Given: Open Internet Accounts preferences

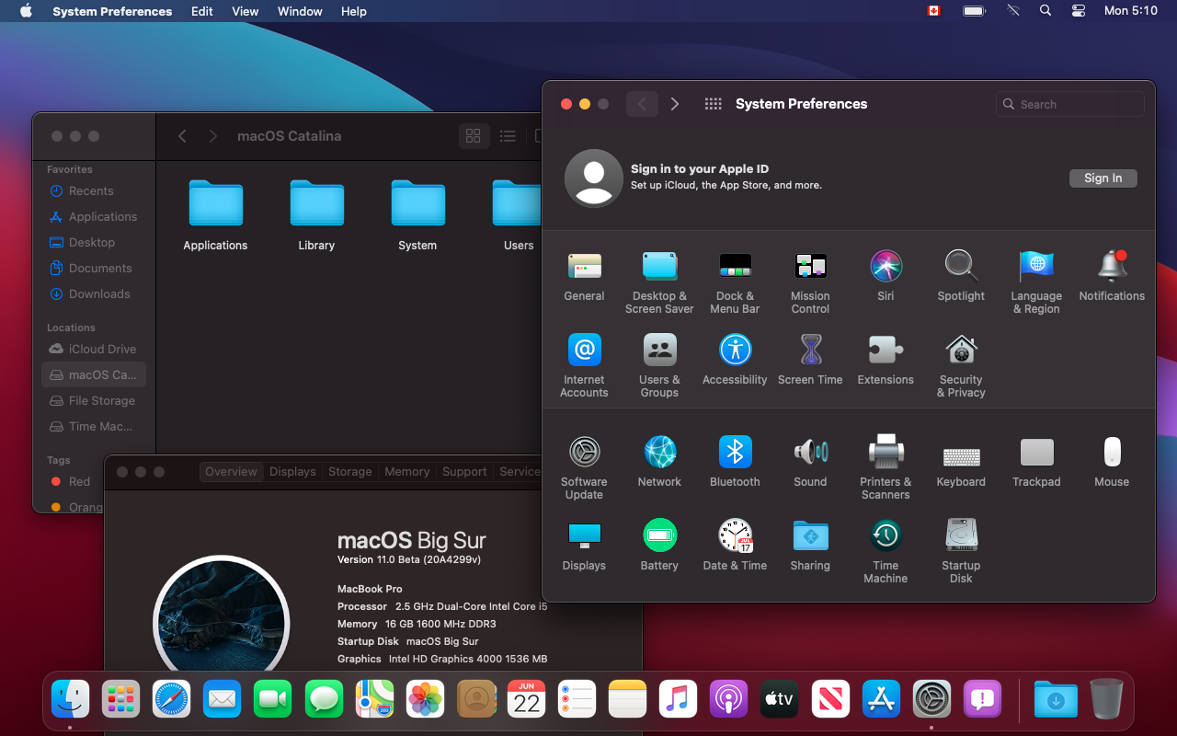Looking at the screenshot, I should (x=584, y=366).
